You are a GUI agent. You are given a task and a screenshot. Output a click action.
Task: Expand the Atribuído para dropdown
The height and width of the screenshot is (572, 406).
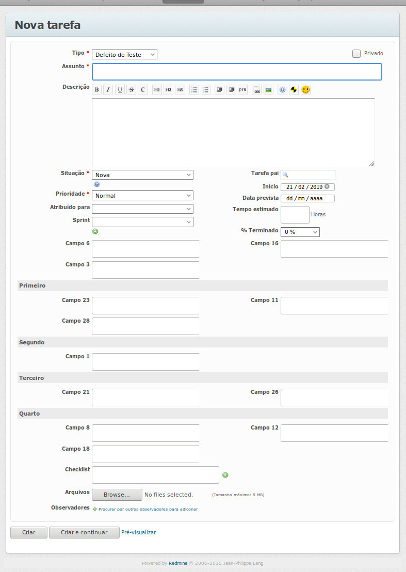click(x=142, y=209)
